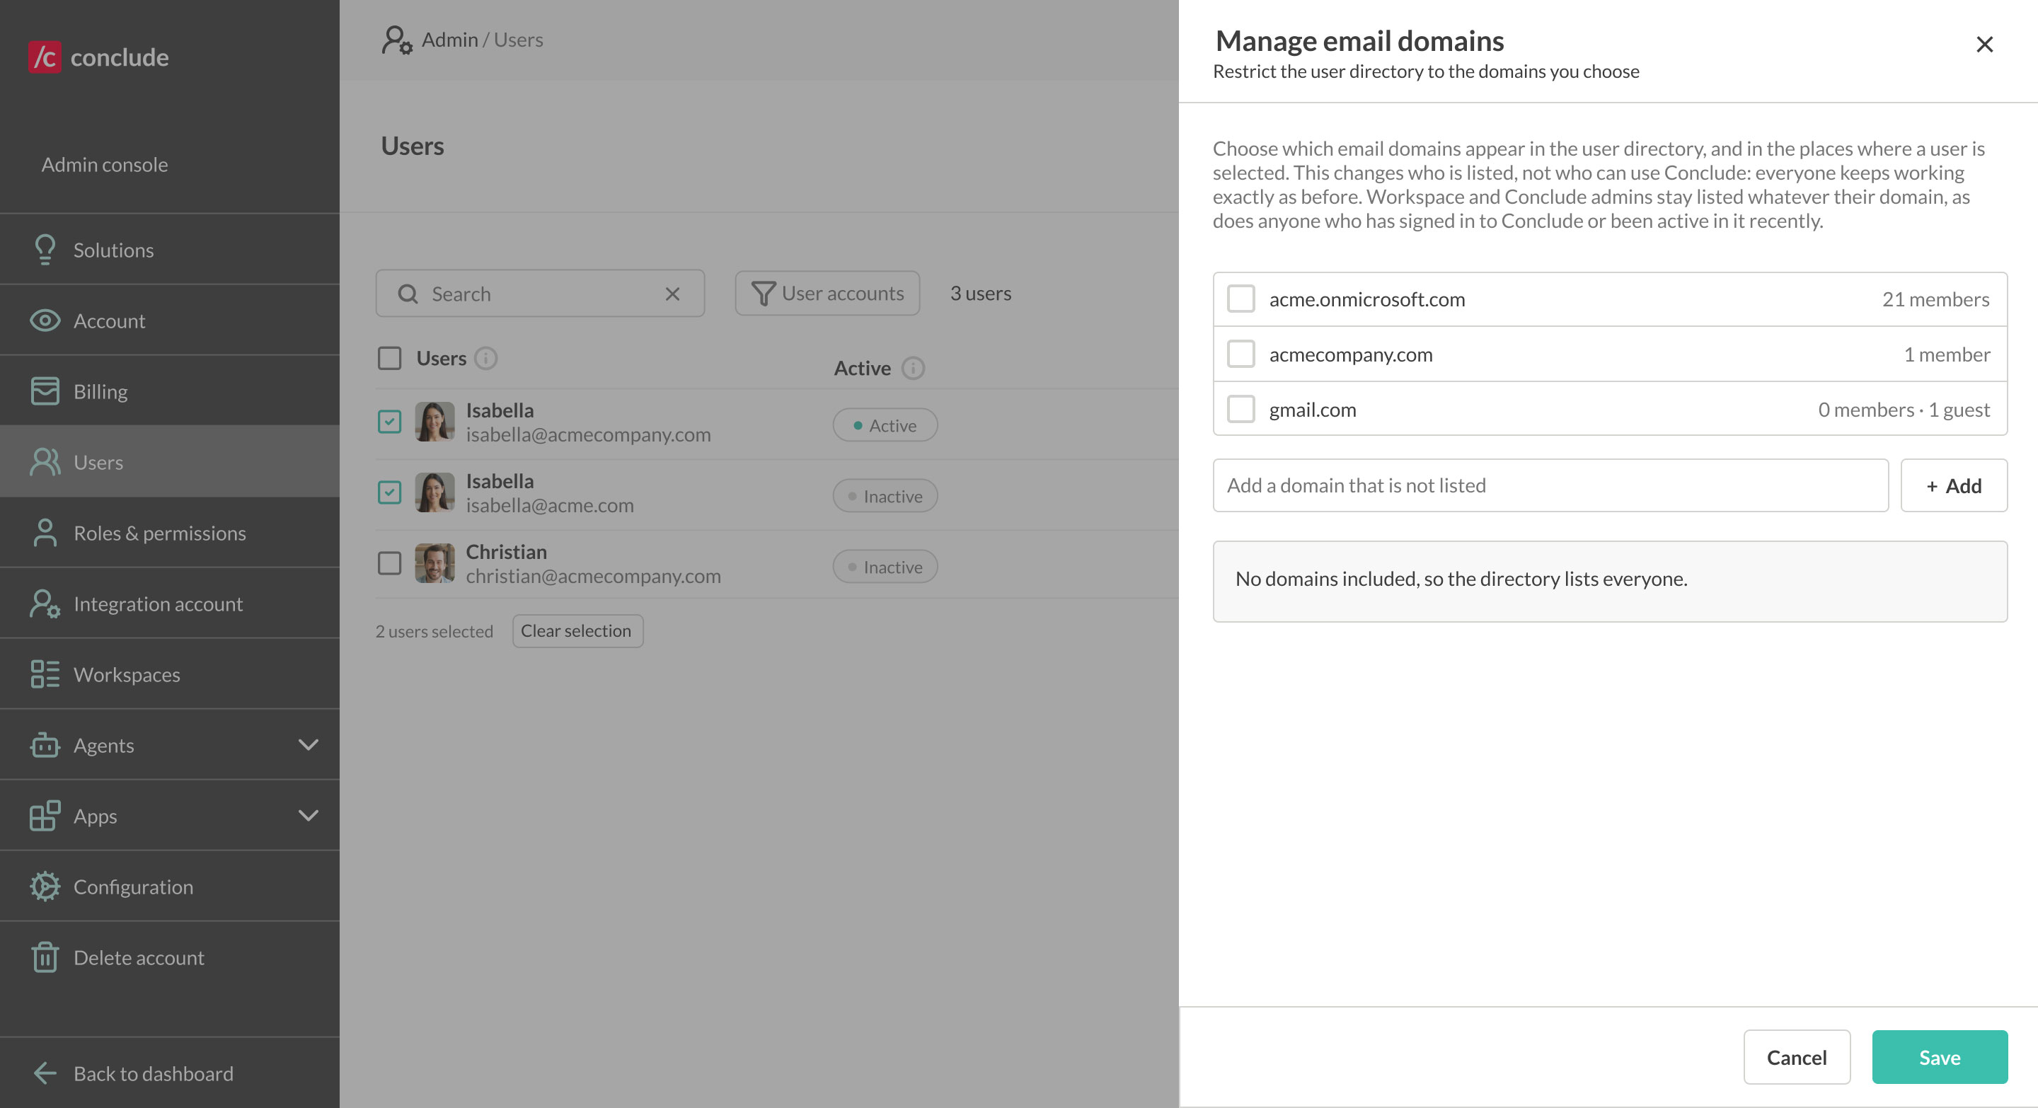Click the search magnifier icon

(408, 294)
